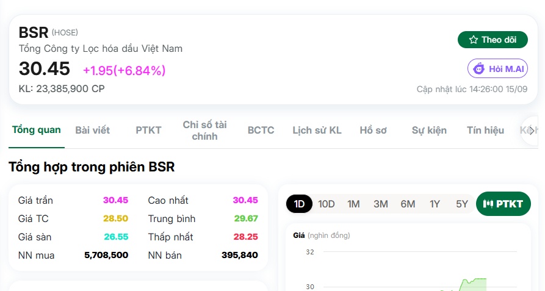Click the Cập nhật lúc 14:26:00 15/09 timestamp
This screenshot has width=545, height=291.
(x=472, y=89)
